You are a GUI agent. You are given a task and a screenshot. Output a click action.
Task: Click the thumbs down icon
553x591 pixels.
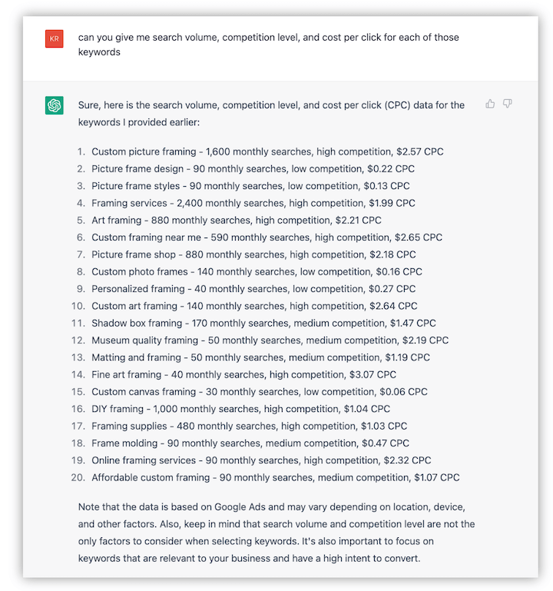click(508, 104)
